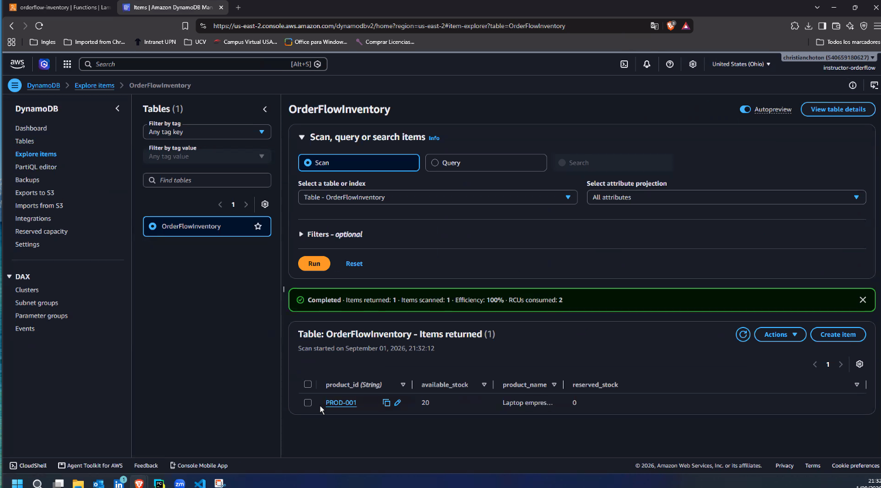Click the Create item button
Image resolution: width=881 pixels, height=488 pixels.
pyautogui.click(x=838, y=335)
